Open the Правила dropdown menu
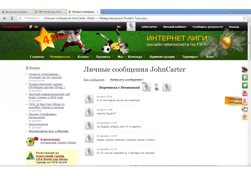The height and width of the screenshot is (176, 251). [104, 57]
